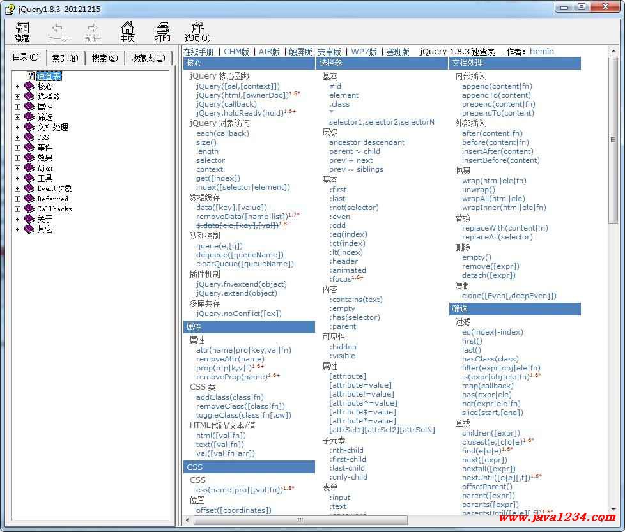This screenshot has width=625, height=532.
Task: Open the 主页 home icon
Action: [x=127, y=27]
